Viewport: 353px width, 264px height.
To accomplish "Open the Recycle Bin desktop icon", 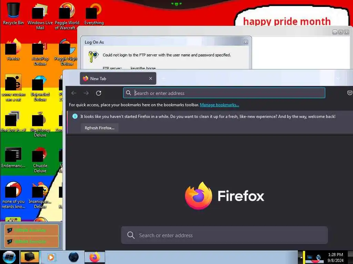I will click(13, 13).
